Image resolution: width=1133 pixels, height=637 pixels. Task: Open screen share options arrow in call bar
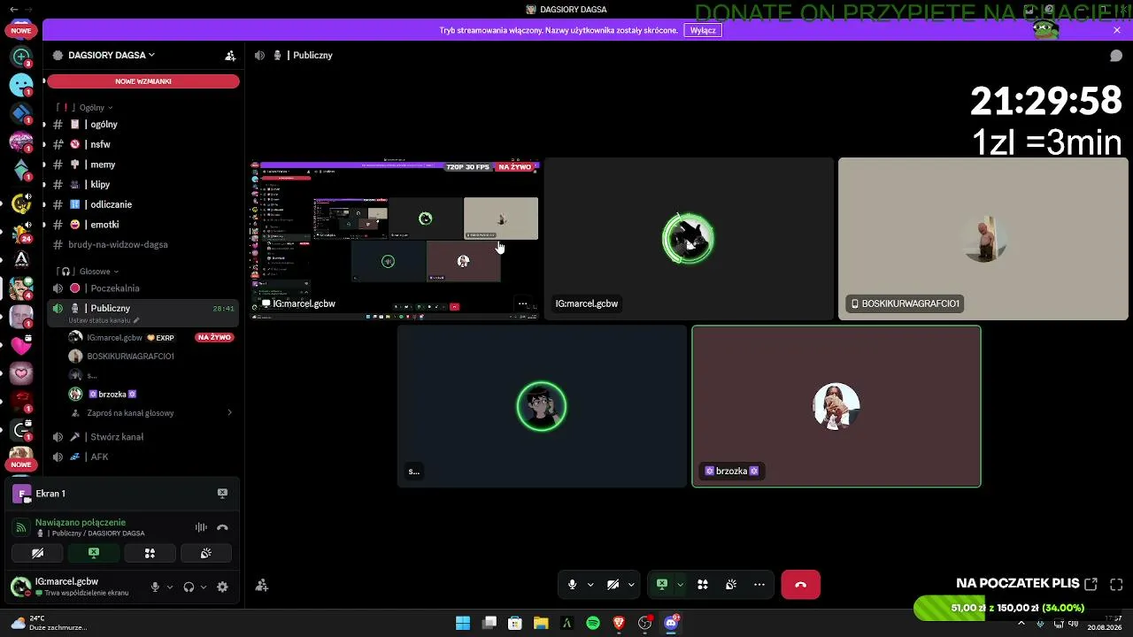[x=680, y=585]
